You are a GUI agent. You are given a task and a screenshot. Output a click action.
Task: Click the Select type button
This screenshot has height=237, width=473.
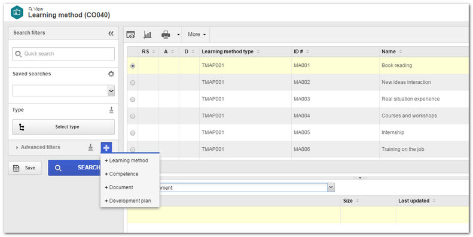[x=63, y=127]
